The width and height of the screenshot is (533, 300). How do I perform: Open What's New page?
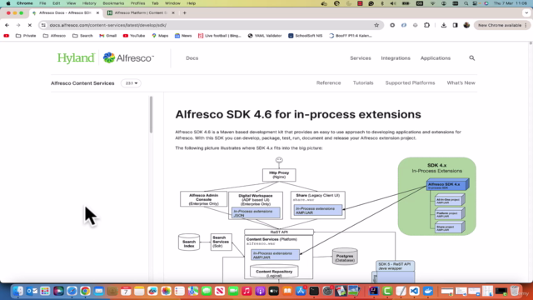[x=461, y=83]
